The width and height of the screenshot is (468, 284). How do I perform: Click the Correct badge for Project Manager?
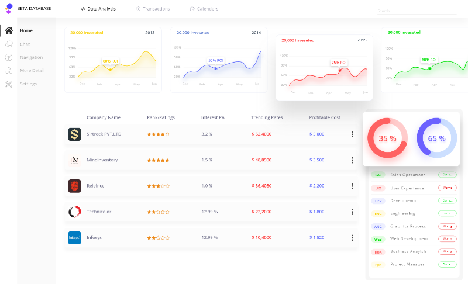(x=447, y=264)
